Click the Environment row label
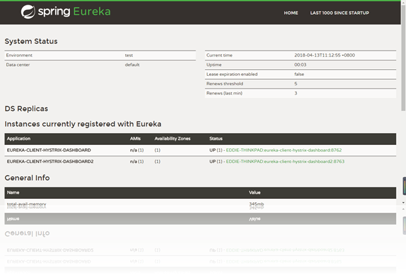406x274 pixels. point(19,55)
